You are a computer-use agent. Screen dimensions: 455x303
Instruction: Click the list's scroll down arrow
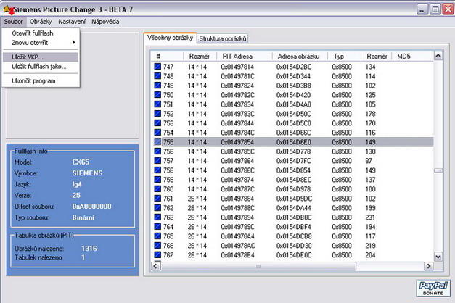click(438, 257)
